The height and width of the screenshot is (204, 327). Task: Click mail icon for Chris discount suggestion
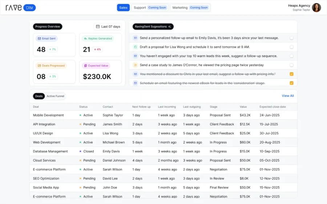136,74
